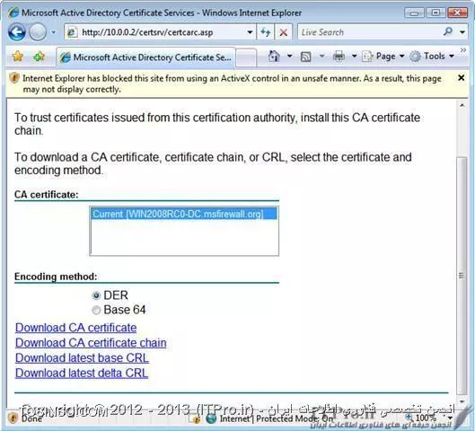Open a new blank tab
The height and width of the screenshot is (431, 475).
(x=246, y=57)
